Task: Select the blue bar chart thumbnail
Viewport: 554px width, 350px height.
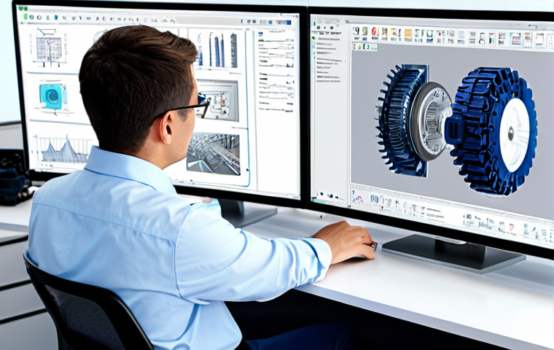Action: pyautogui.click(x=217, y=50)
